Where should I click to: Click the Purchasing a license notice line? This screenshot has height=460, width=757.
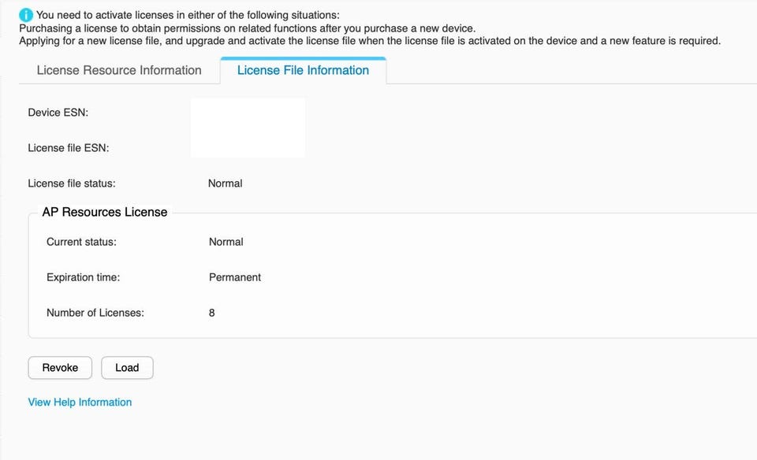click(247, 28)
